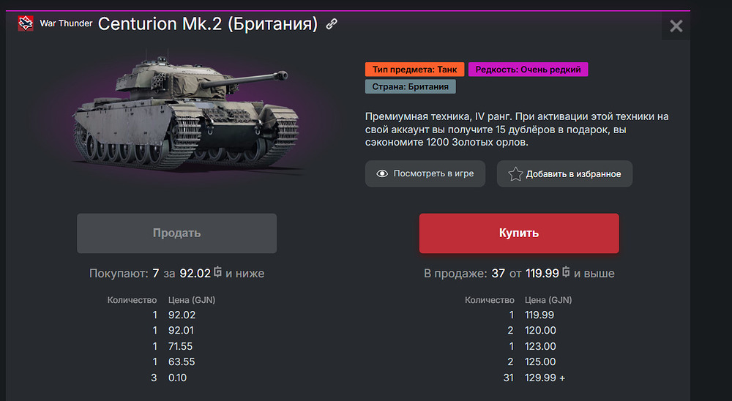The image size is (732, 401).
Task: Click GJN coin icon next to 92.02
Action: (217, 272)
